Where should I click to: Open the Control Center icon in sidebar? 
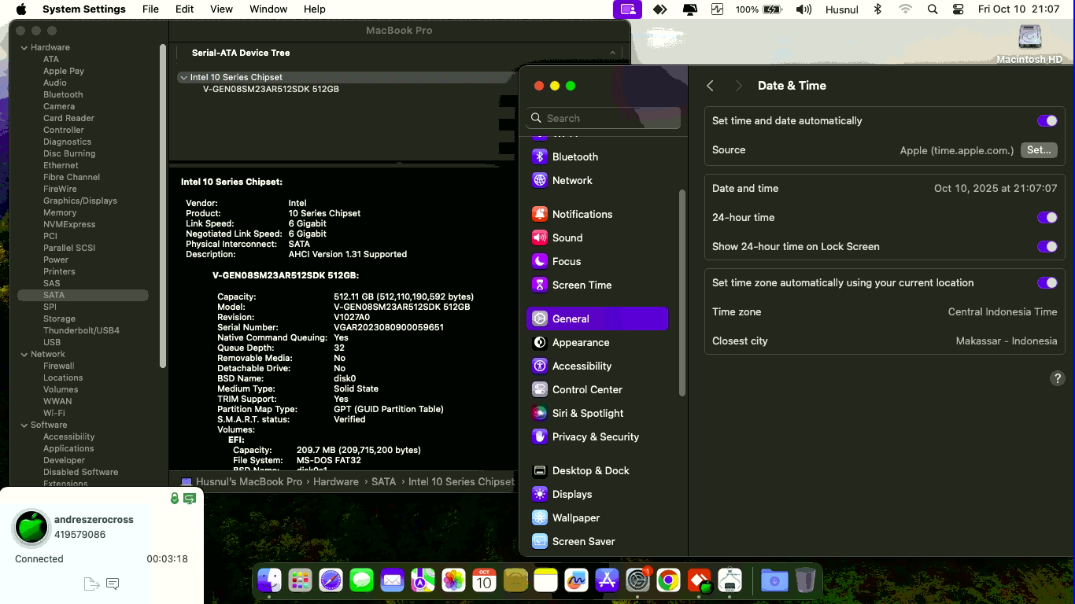click(539, 389)
